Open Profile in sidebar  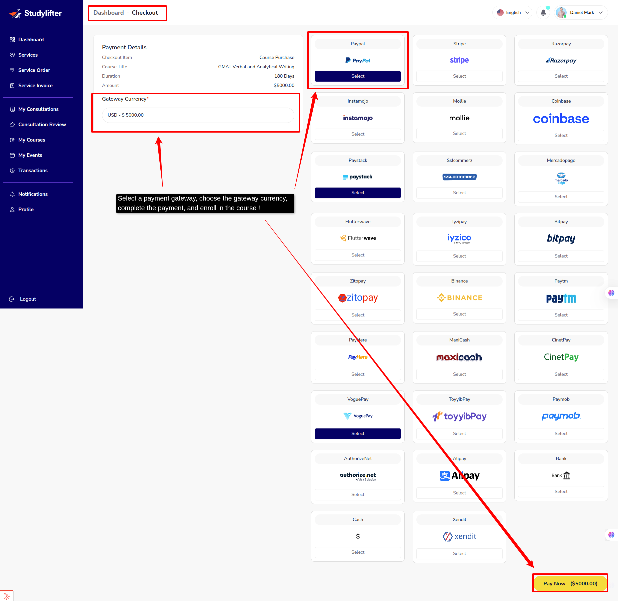point(26,210)
